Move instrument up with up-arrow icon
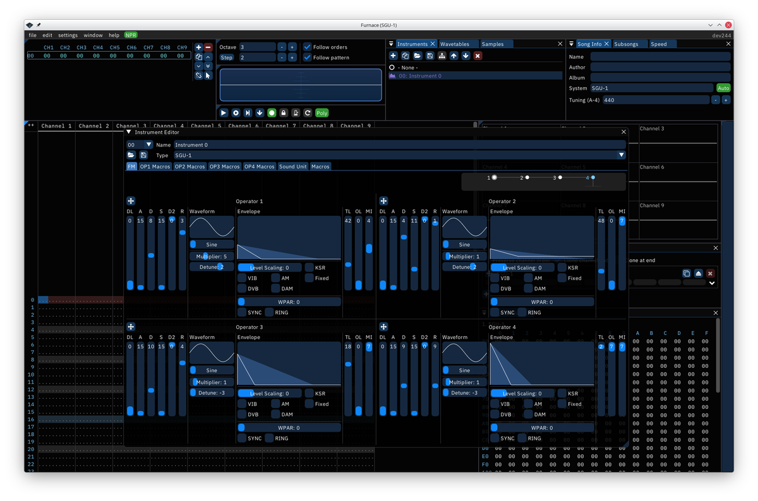Viewport: 758px width, 501px height. click(x=454, y=56)
